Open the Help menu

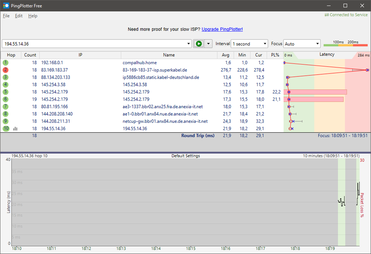33,16
